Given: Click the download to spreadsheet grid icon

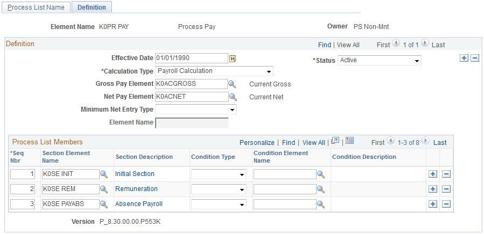Looking at the screenshot, I should click(x=349, y=141).
